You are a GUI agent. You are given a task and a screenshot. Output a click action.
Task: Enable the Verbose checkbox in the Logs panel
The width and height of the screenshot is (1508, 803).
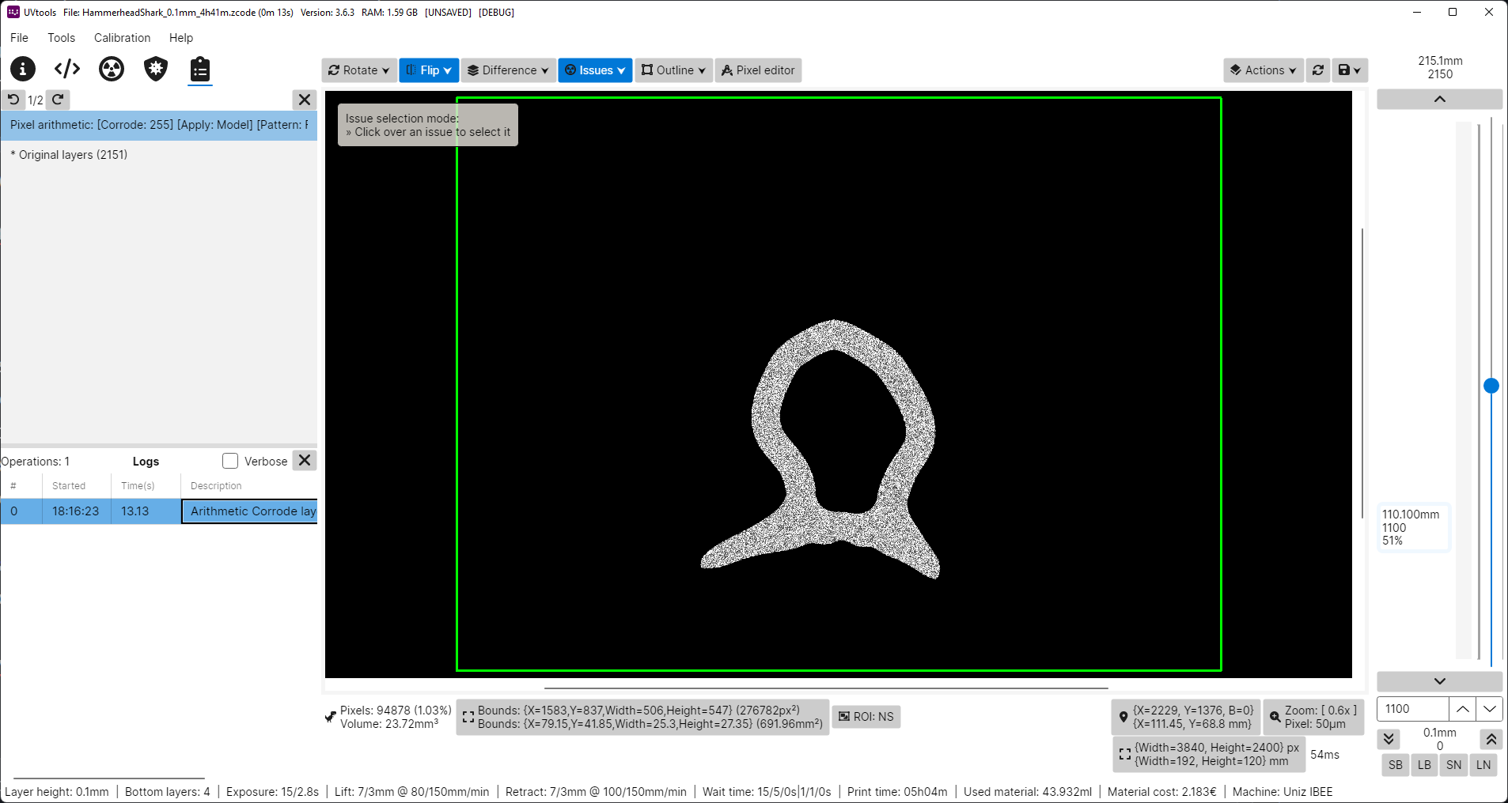point(230,460)
